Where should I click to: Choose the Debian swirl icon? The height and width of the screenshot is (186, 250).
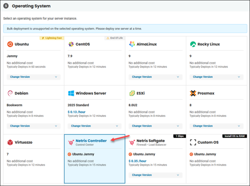point(10,93)
